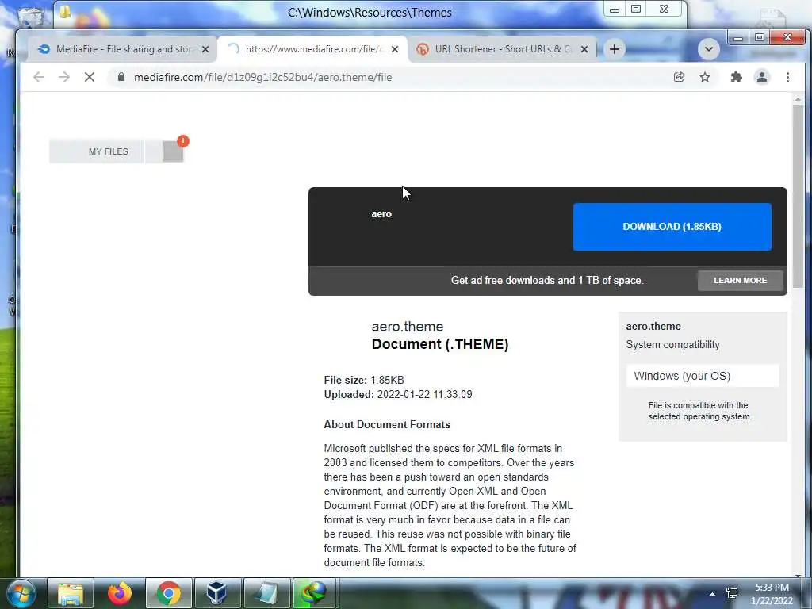Screen dimensions: 812x609
Task: Open VirtualBox from the taskbar
Action: pos(217,593)
